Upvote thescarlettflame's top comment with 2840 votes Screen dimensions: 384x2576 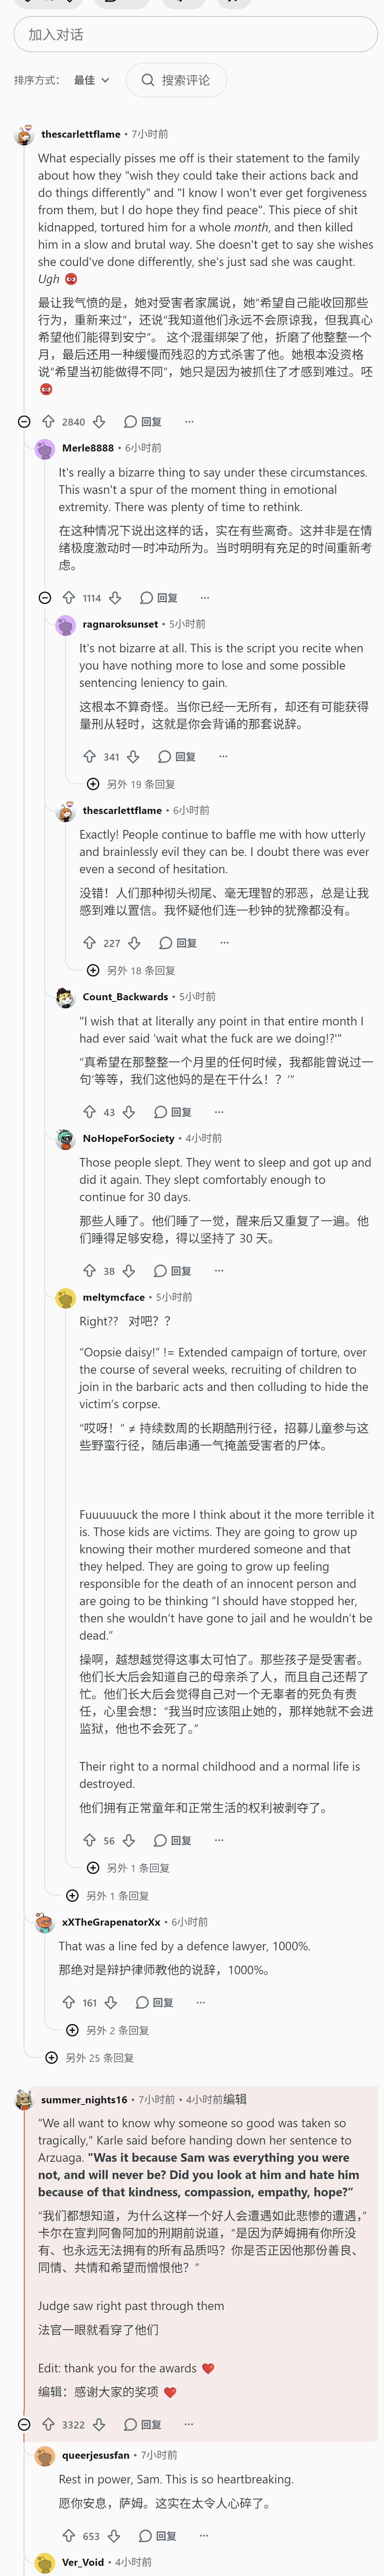(48, 421)
